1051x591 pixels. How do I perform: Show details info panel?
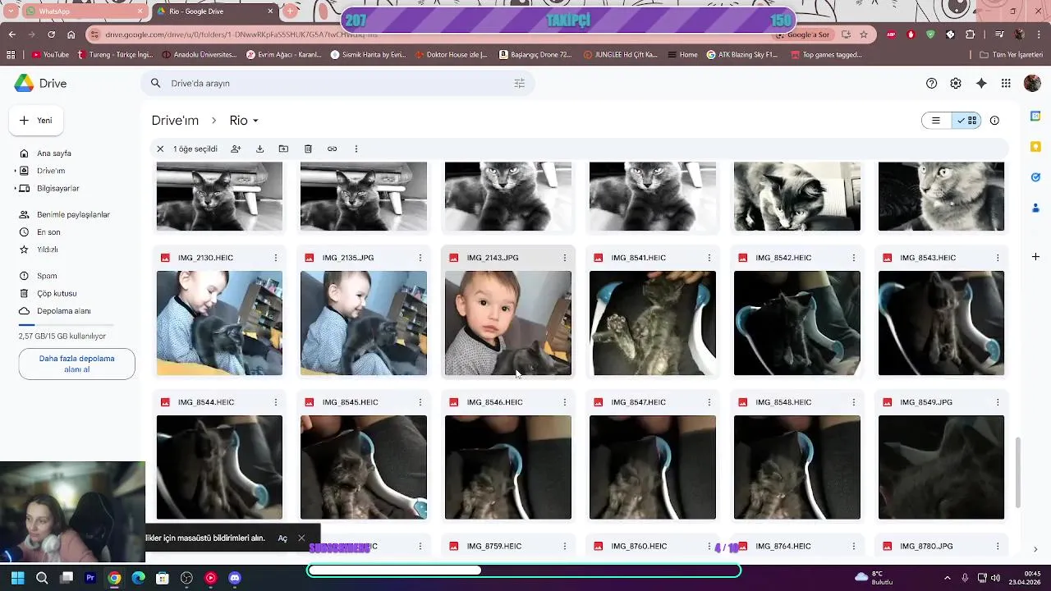click(x=994, y=121)
